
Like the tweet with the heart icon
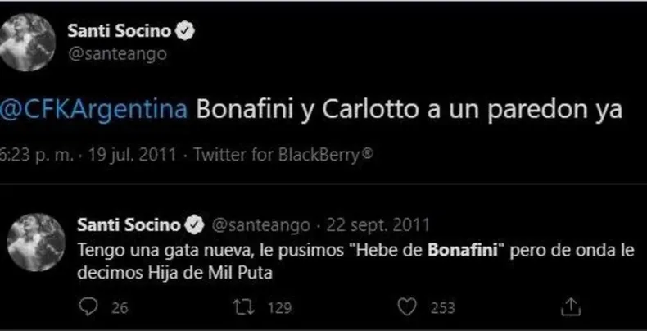(x=404, y=307)
